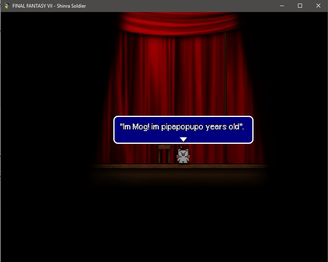328x262 pixels.
Task: Click the Mog moogle character sprite
Action: pos(183,155)
